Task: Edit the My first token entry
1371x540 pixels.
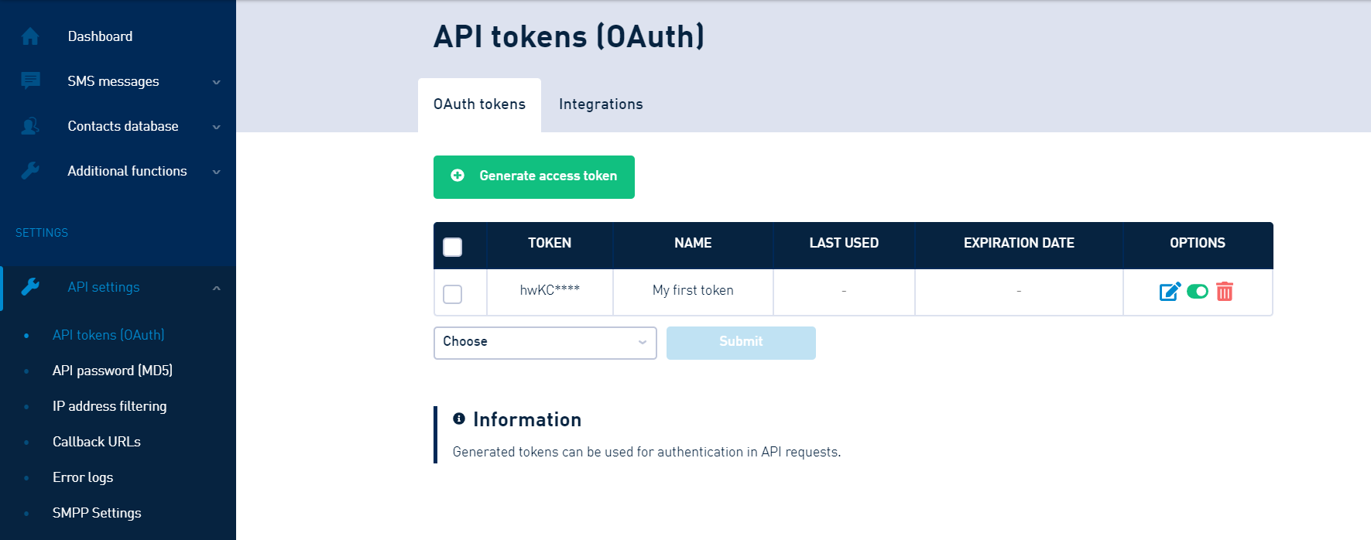Action: pyautogui.click(x=1170, y=291)
